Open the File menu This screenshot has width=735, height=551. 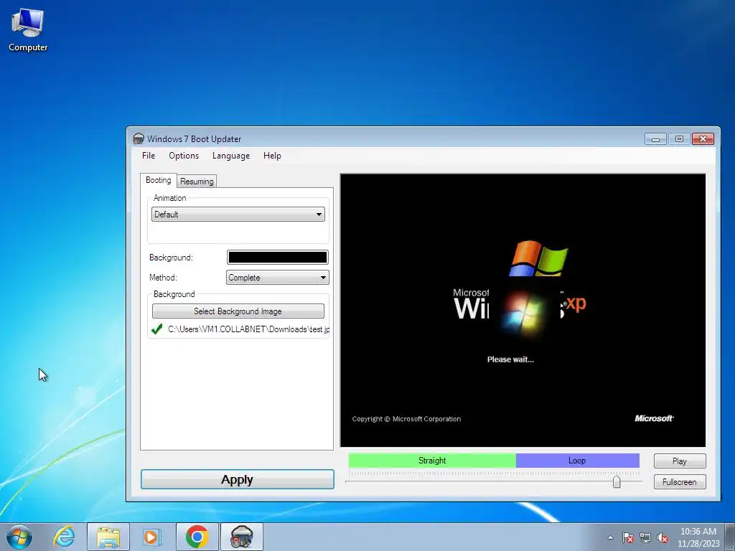pyautogui.click(x=148, y=156)
